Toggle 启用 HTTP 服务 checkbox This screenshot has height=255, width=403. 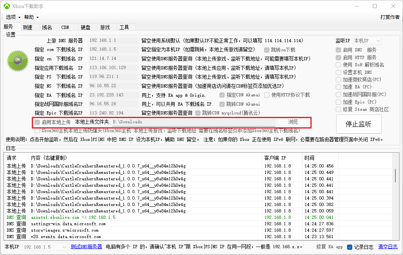click(356, 58)
